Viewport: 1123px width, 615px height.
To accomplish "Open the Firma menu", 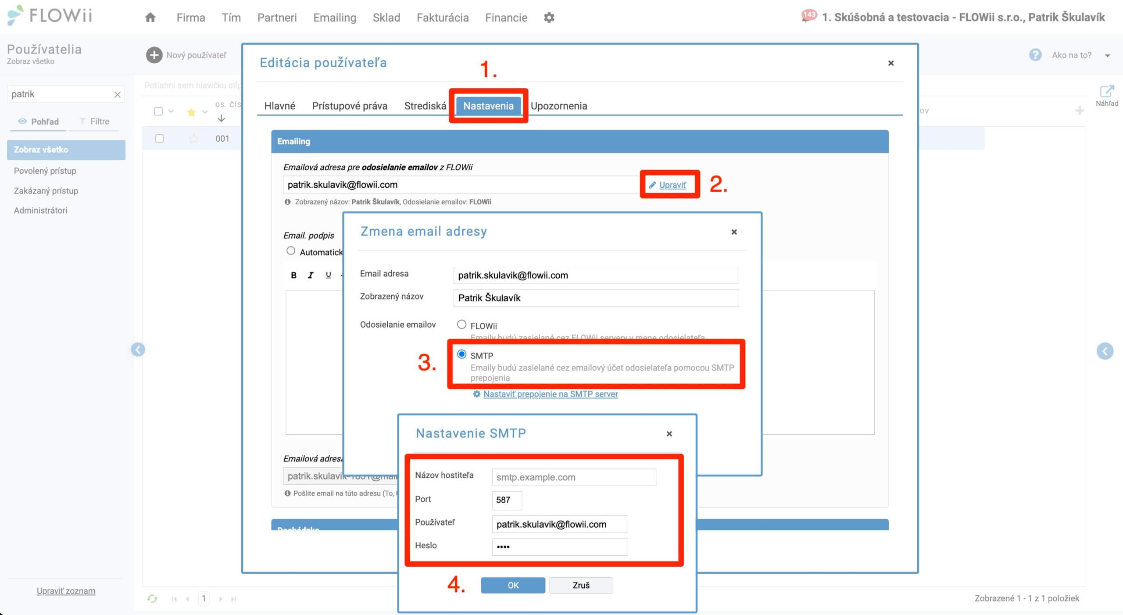I will tap(191, 18).
